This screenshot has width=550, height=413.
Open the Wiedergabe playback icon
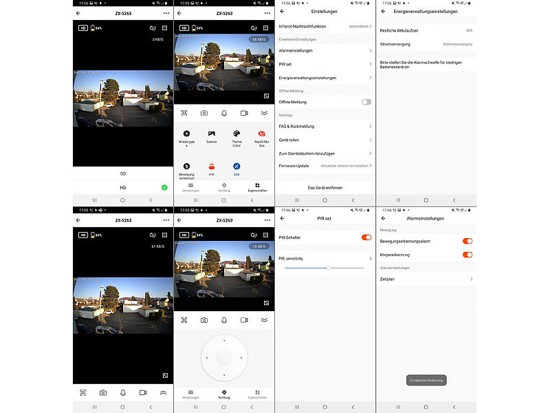(186, 133)
